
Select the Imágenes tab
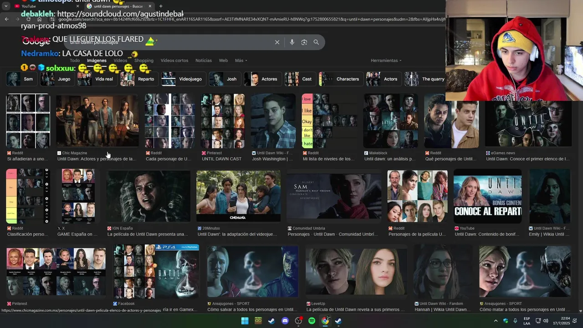97,61
